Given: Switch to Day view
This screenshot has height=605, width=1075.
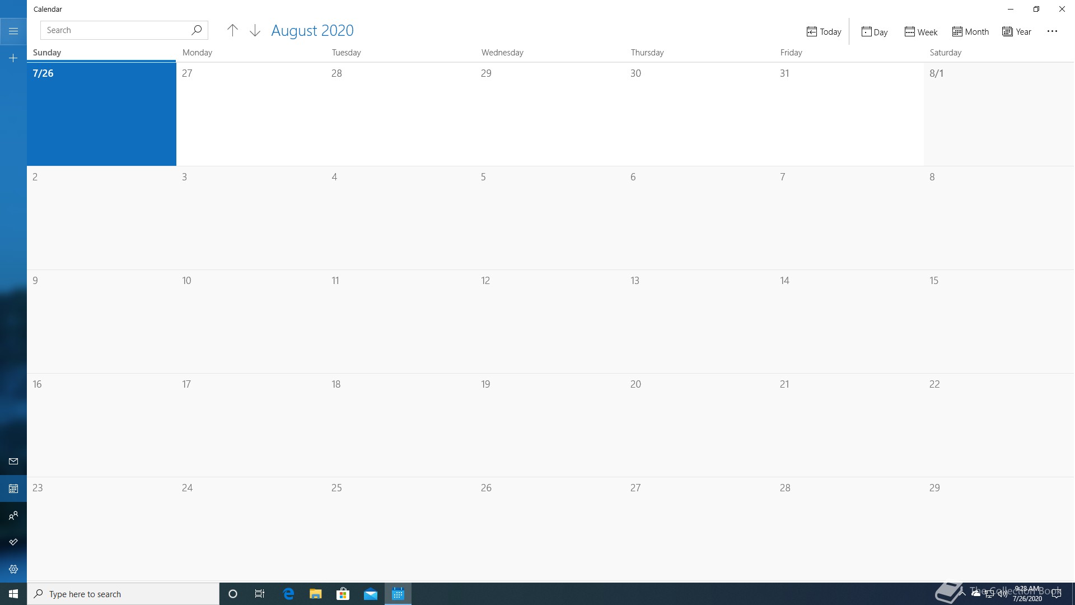Looking at the screenshot, I should [874, 31].
